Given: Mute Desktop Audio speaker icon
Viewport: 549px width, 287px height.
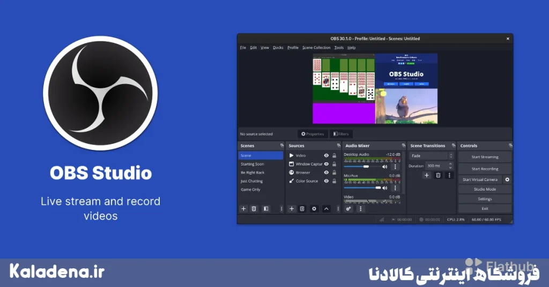Looking at the screenshot, I should point(385,167).
